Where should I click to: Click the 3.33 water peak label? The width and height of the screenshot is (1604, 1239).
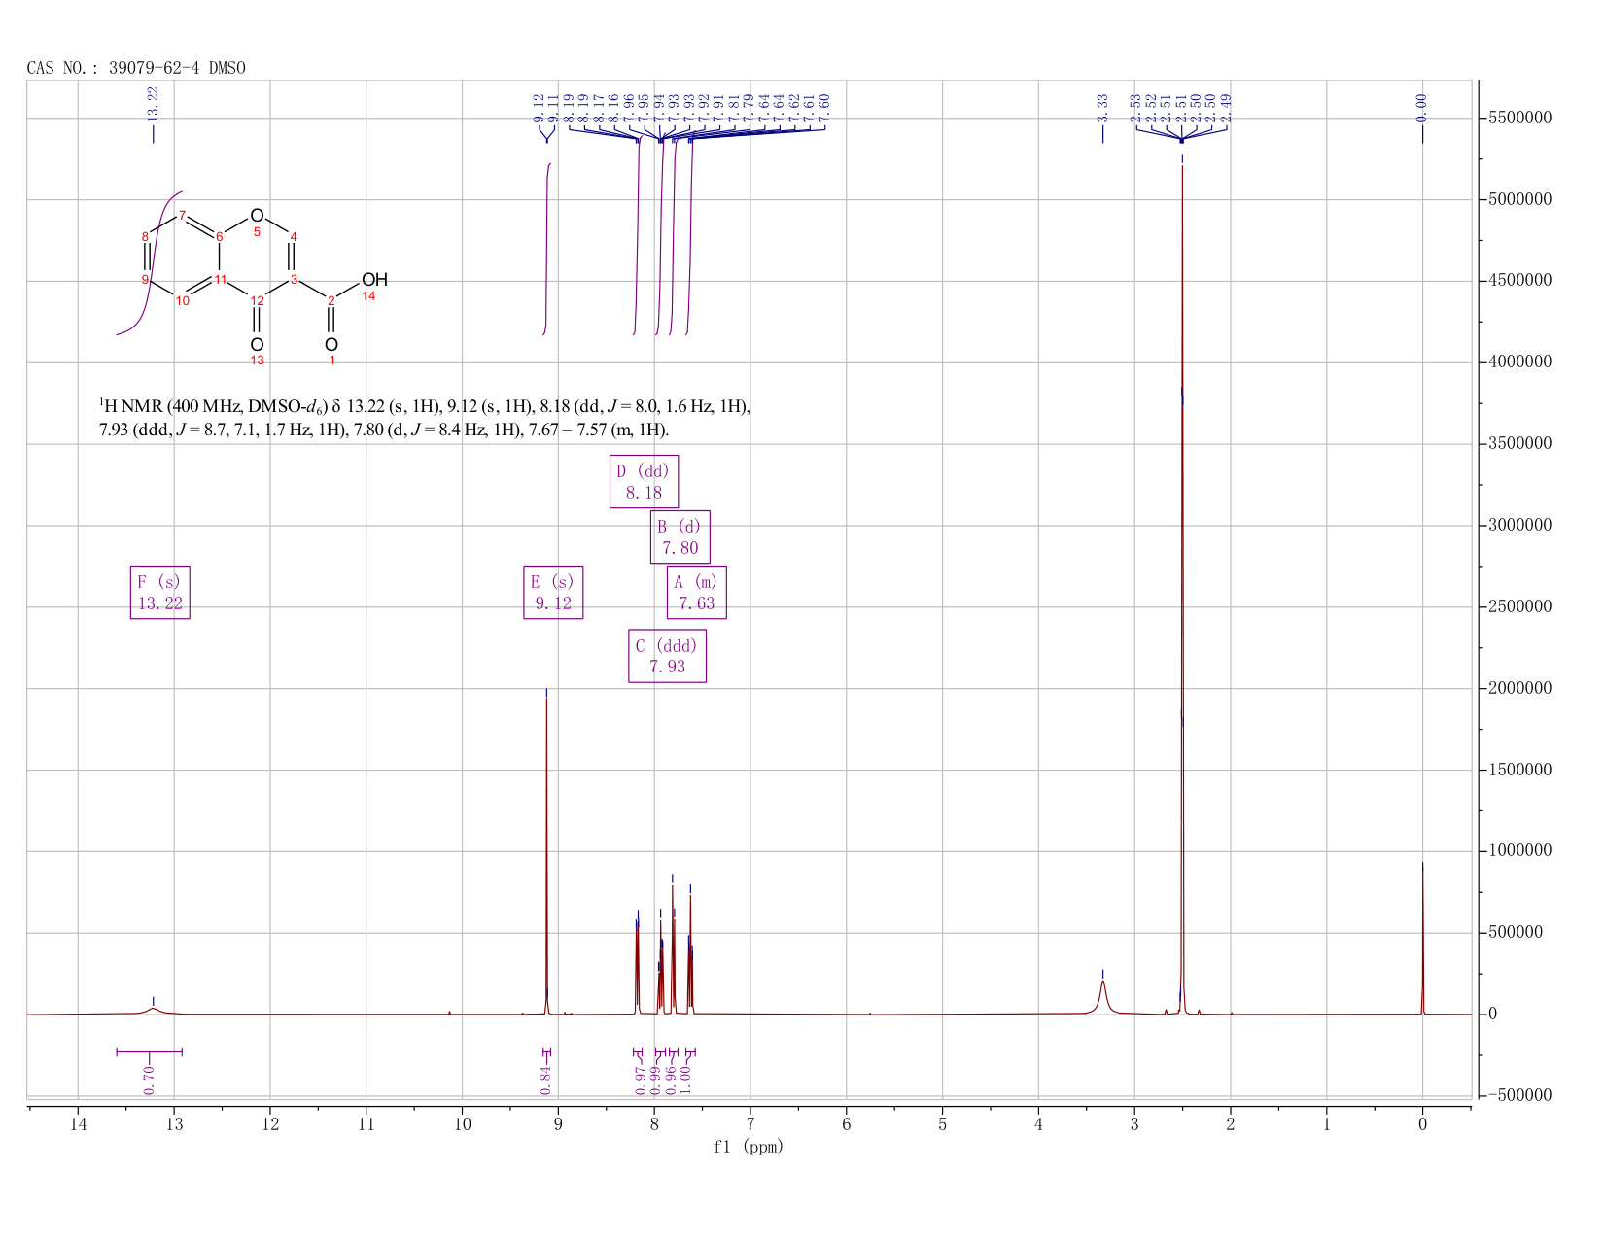point(1102,107)
